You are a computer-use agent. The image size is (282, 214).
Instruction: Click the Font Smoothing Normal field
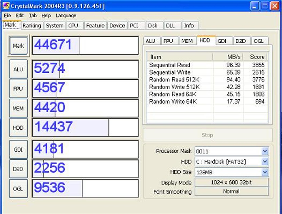tap(231, 191)
